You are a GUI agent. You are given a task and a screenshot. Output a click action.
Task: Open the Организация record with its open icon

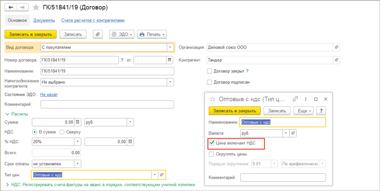(x=336, y=47)
